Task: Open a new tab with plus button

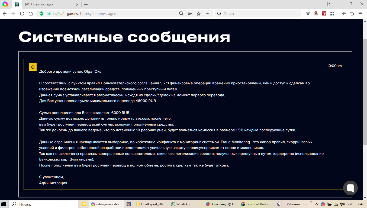Action: click(86, 4)
